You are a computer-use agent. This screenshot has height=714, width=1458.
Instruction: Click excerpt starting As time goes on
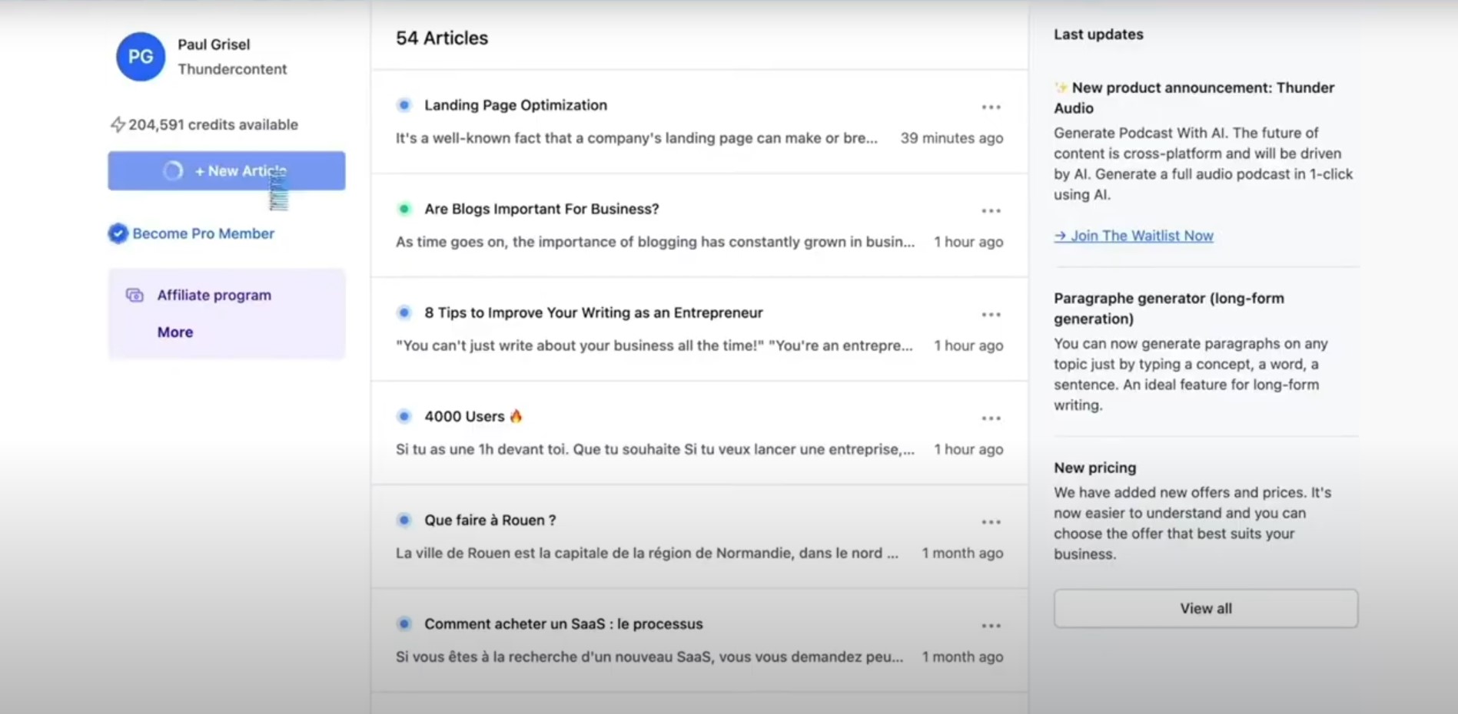tap(655, 242)
